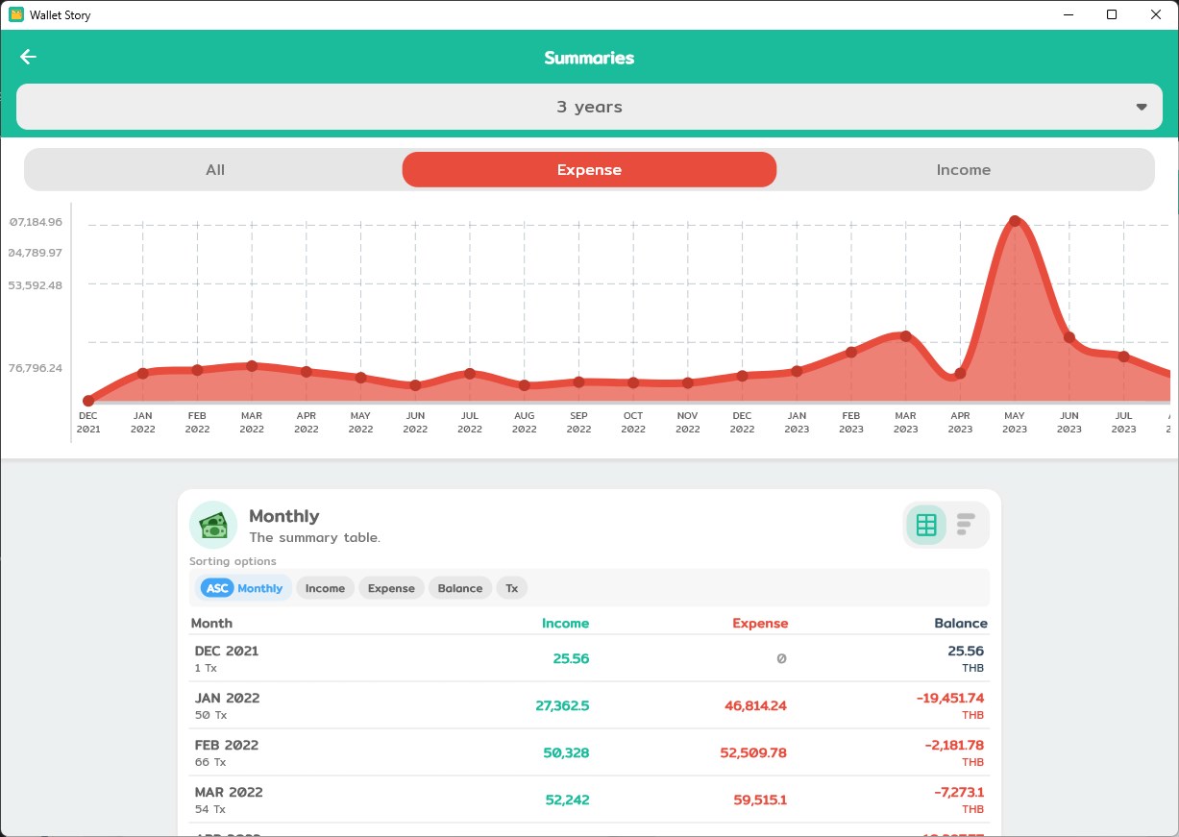Click the 76,796.24 axis value
Image resolution: width=1179 pixels, height=837 pixels.
click(36, 368)
